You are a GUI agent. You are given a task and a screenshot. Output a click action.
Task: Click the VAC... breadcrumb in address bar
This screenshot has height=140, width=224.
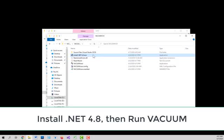pyautogui.click(x=69, y=44)
